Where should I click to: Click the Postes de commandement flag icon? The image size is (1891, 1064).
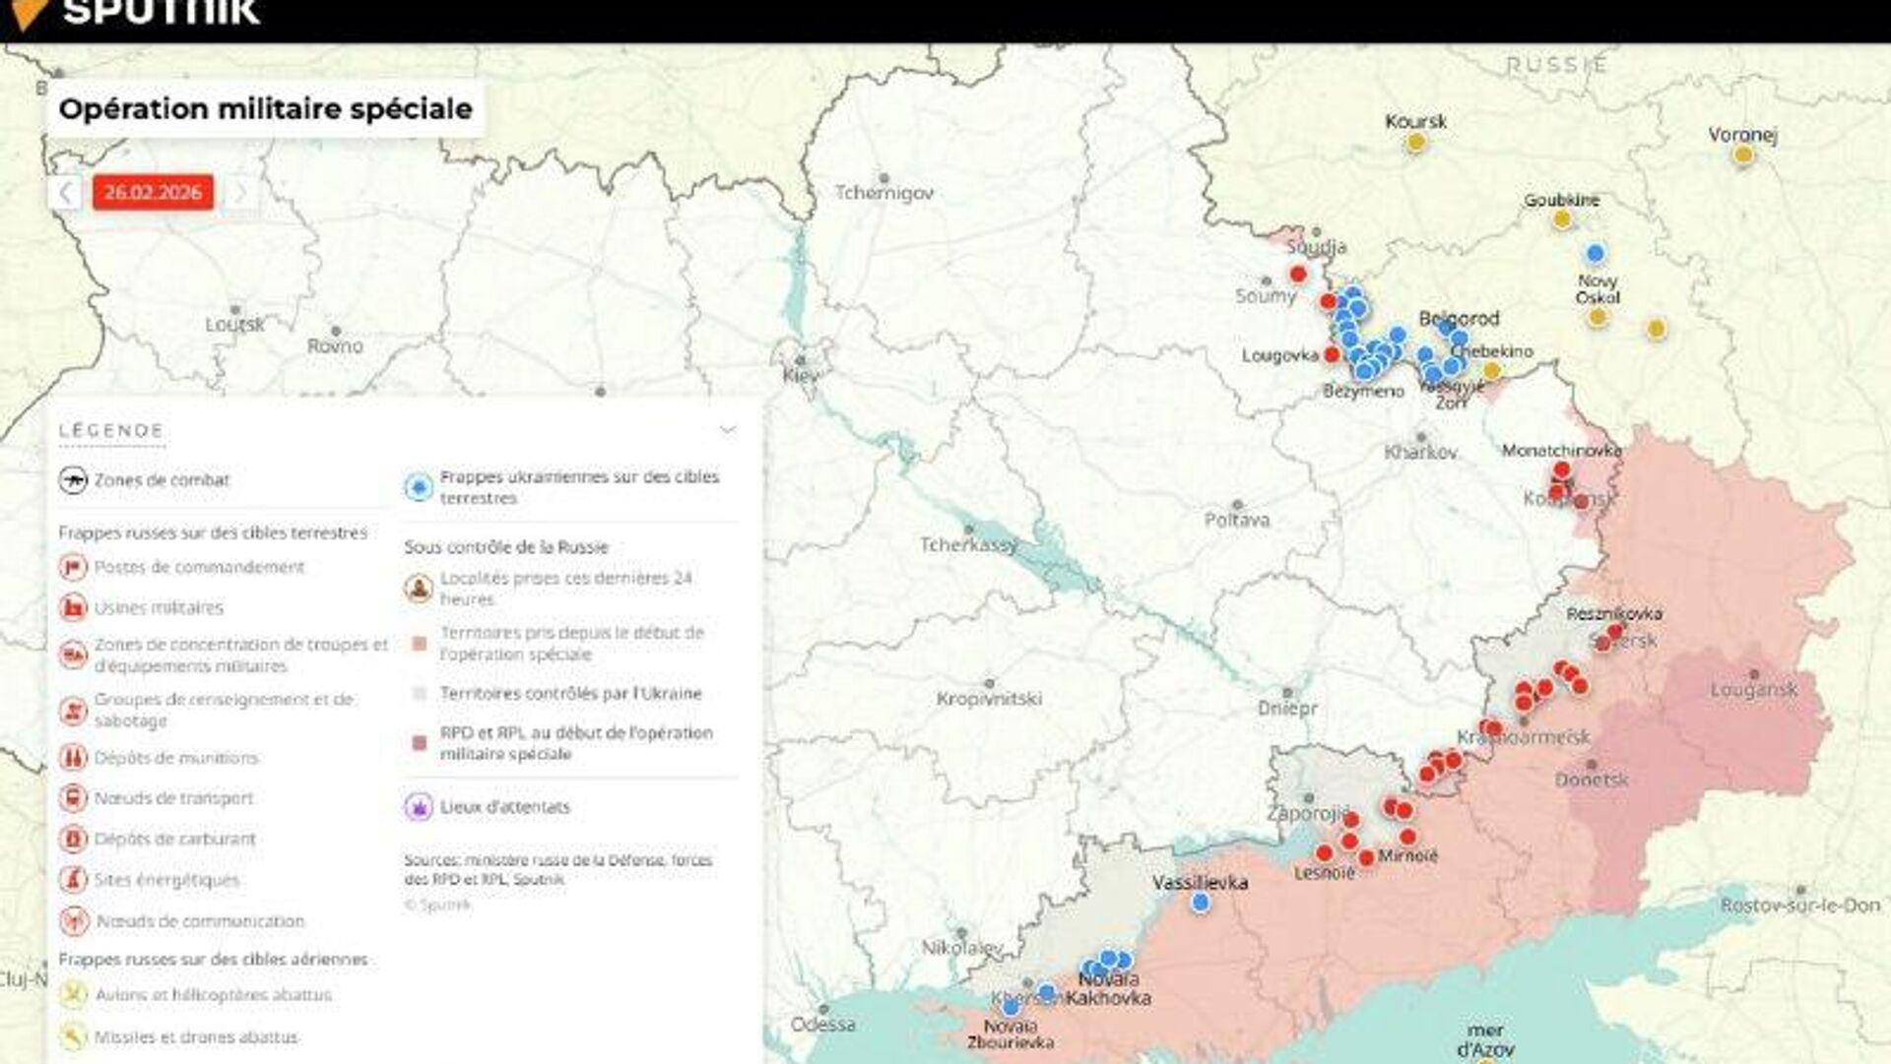pyautogui.click(x=73, y=567)
